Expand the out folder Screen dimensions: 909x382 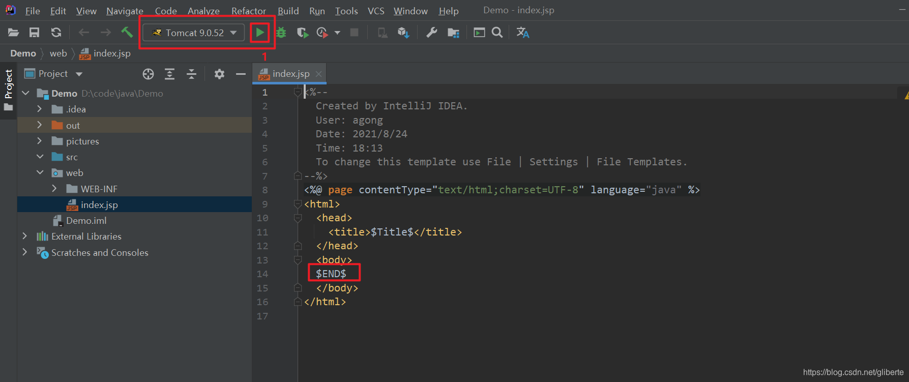tap(39, 125)
